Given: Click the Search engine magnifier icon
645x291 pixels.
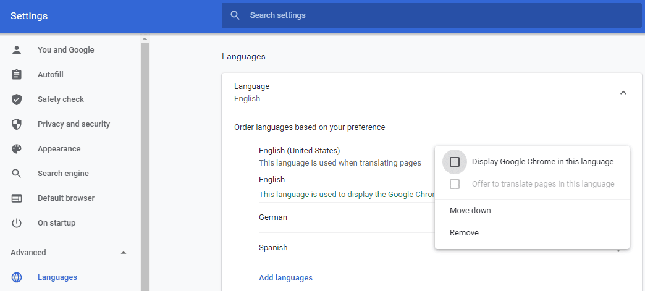Looking at the screenshot, I should [17, 173].
